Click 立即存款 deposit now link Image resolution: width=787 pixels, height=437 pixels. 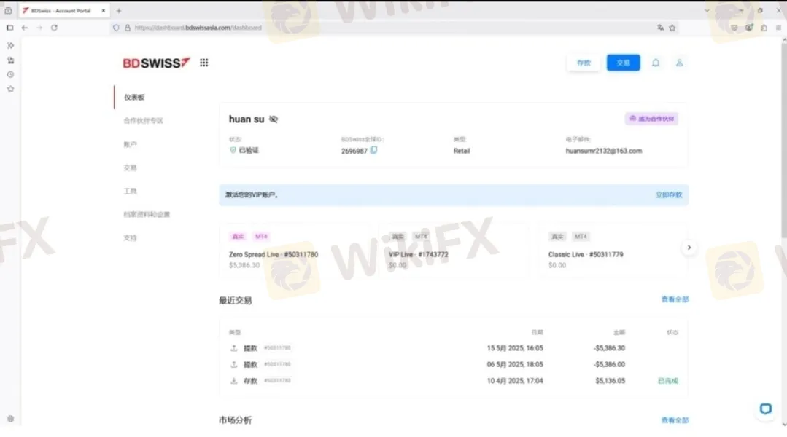[x=669, y=195]
